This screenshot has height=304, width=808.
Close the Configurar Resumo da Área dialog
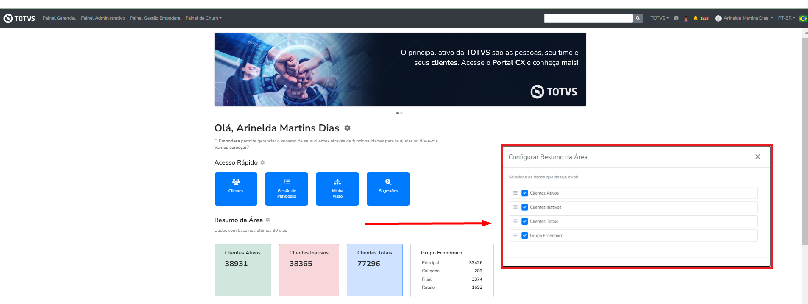758,157
